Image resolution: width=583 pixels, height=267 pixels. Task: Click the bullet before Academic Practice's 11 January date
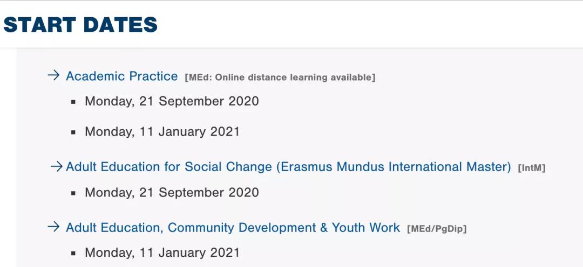point(73,132)
